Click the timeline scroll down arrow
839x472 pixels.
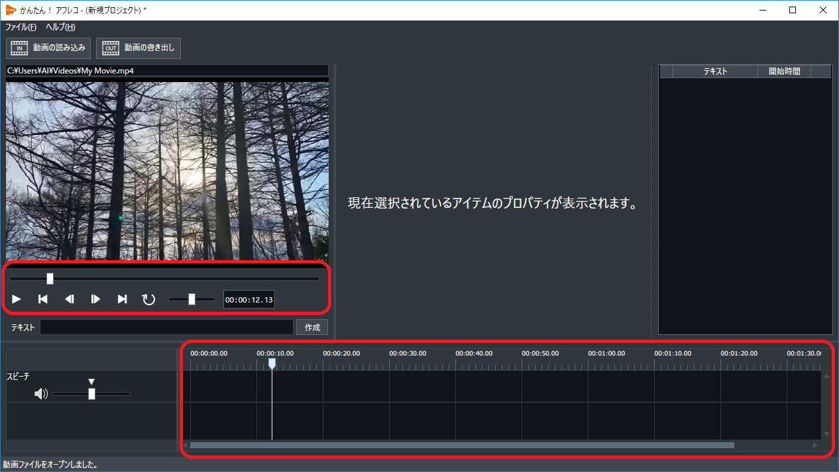[826, 434]
